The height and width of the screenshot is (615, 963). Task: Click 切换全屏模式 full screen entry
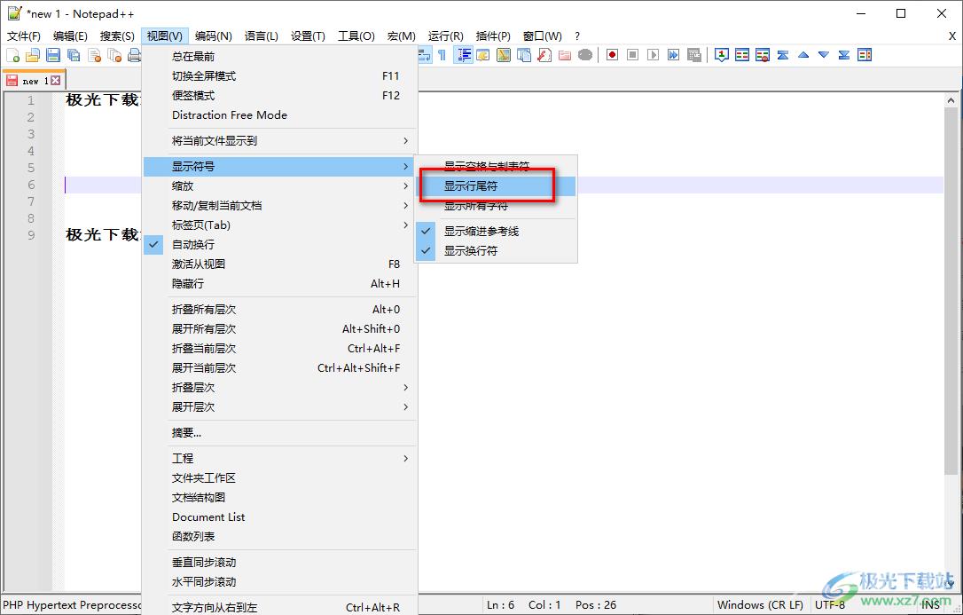204,75
